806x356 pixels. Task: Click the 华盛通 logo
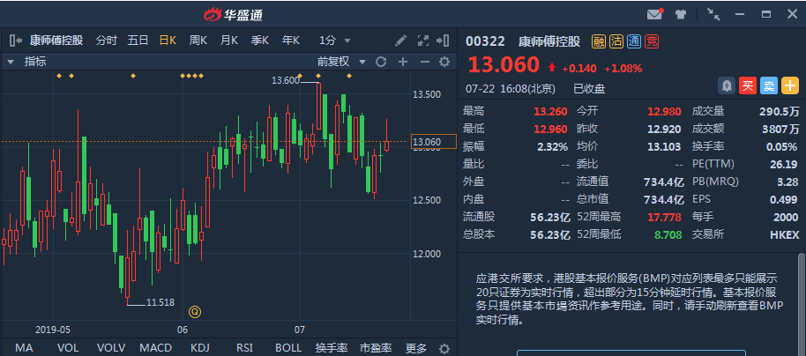click(x=233, y=15)
